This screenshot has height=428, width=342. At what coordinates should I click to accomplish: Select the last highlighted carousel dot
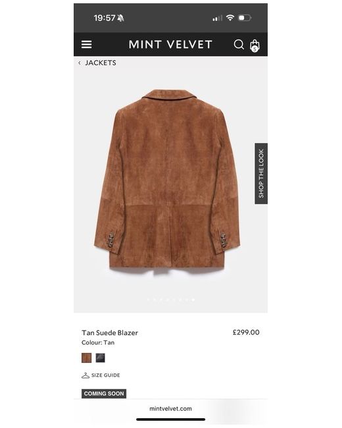193,300
